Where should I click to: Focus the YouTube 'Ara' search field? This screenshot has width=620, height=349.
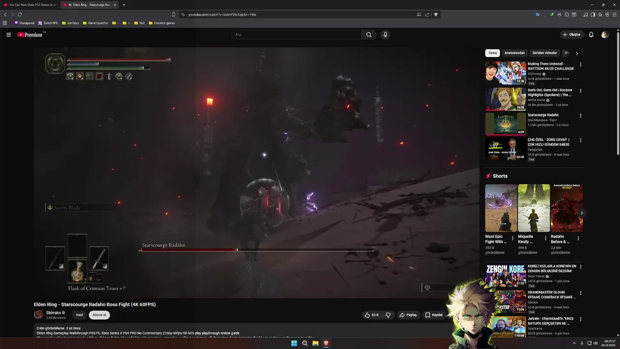tap(296, 35)
